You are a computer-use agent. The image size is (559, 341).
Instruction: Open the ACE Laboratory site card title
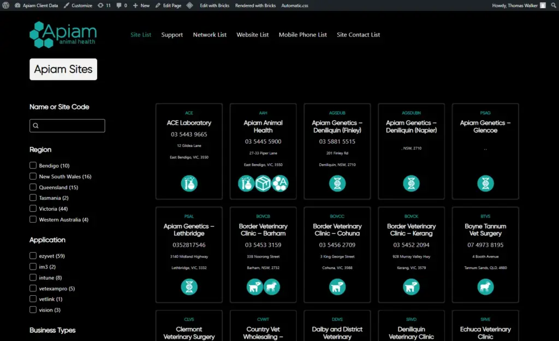tap(189, 123)
